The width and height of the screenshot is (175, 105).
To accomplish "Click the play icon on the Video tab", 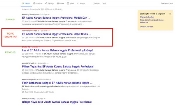I will pyautogui.click(x=68, y=3).
